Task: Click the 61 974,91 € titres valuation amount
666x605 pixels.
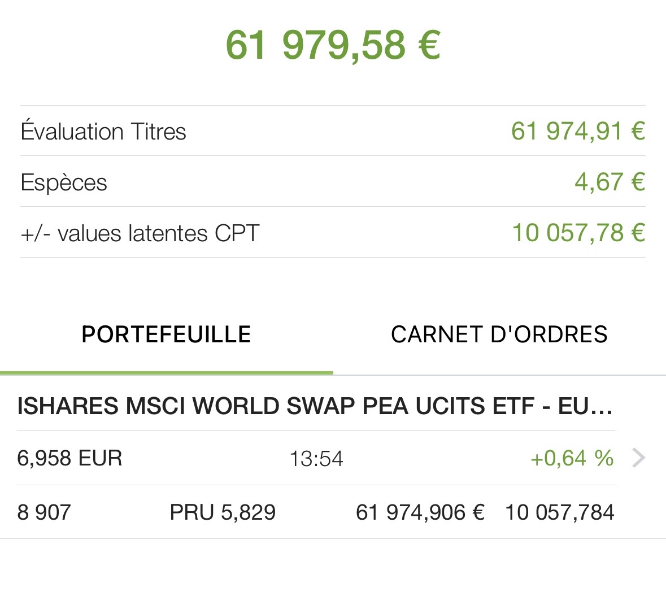Action: (x=578, y=131)
